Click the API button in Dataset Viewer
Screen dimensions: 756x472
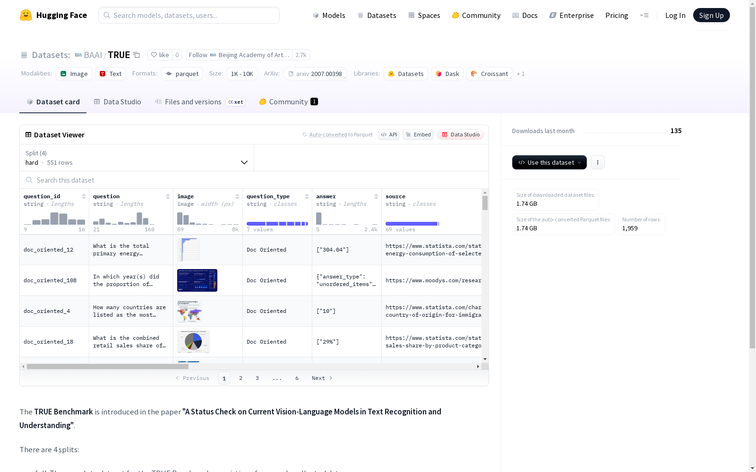pyautogui.click(x=389, y=135)
